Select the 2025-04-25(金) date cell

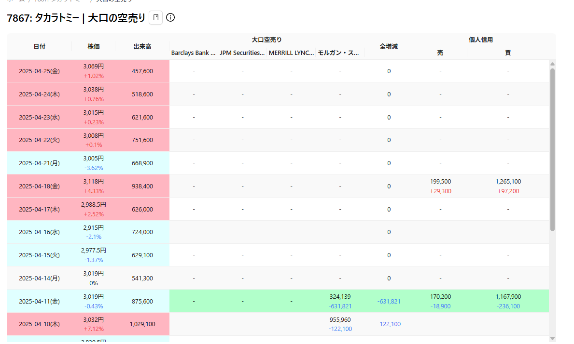tap(40, 71)
